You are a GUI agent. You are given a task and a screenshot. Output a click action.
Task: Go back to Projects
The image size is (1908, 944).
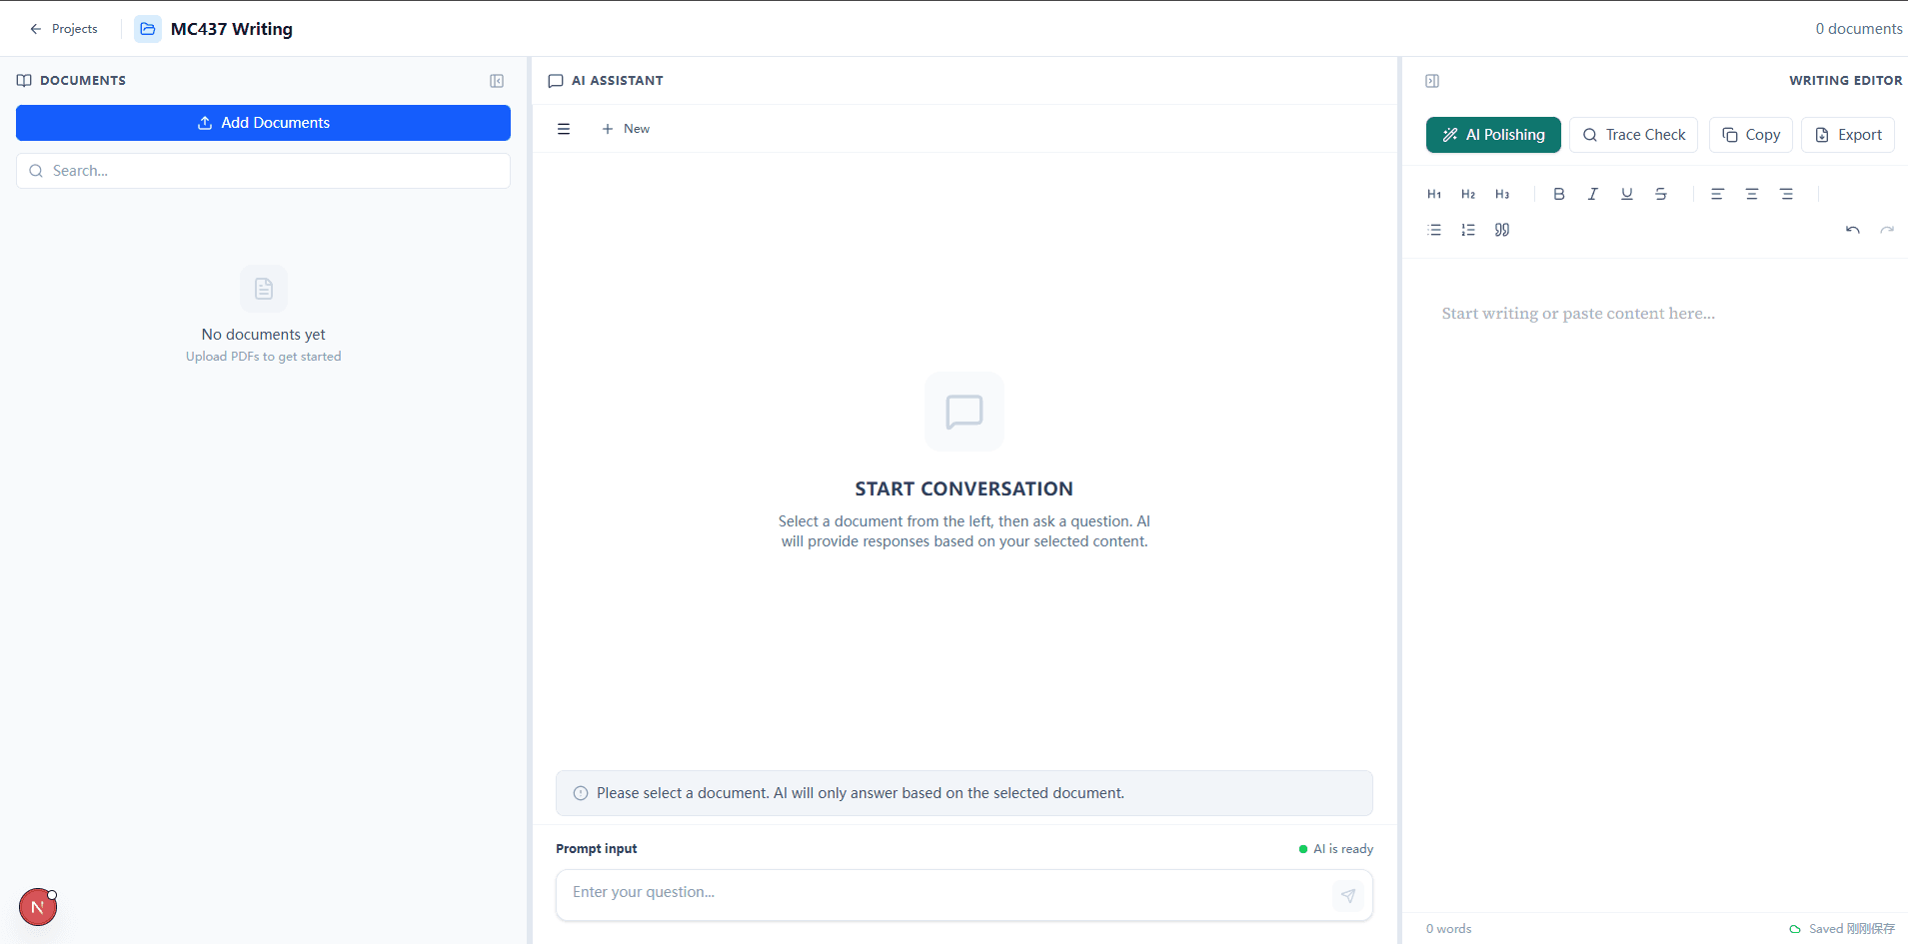(x=64, y=29)
